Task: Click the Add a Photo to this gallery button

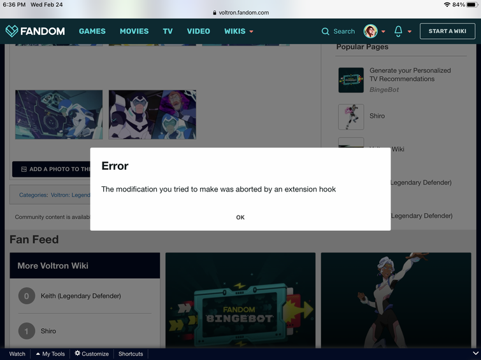Action: coord(51,169)
